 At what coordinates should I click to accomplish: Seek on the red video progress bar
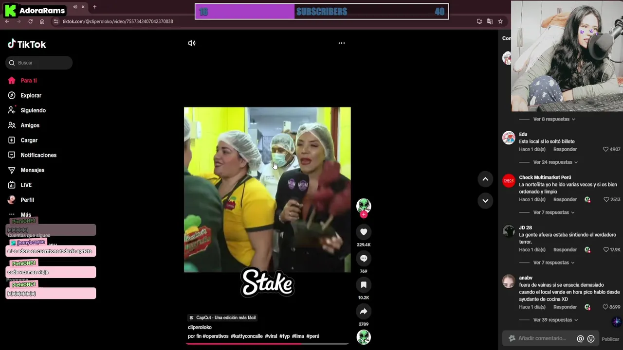tap(267, 344)
